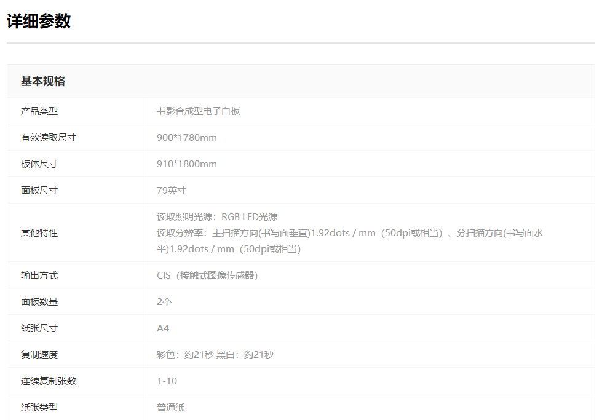This screenshot has width=602, height=420.
Task: Click the 输出方式 row label
Action: click(39, 275)
